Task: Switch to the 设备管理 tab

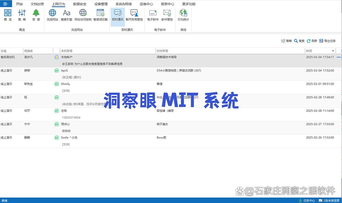Action: tap(101, 4)
